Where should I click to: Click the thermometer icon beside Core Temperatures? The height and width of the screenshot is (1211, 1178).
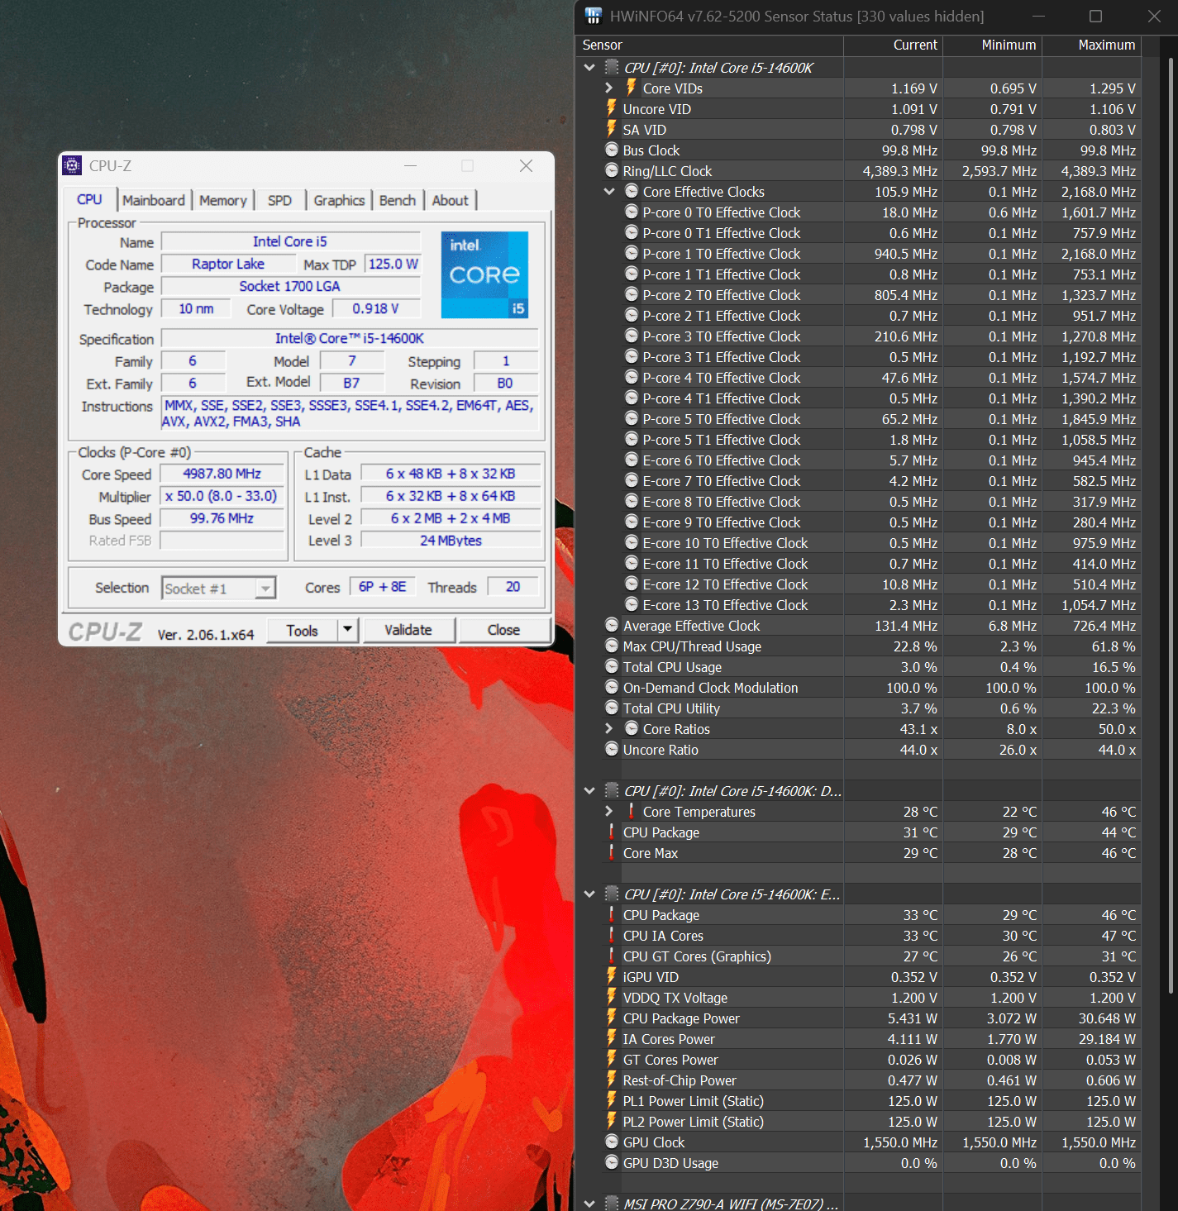click(632, 811)
